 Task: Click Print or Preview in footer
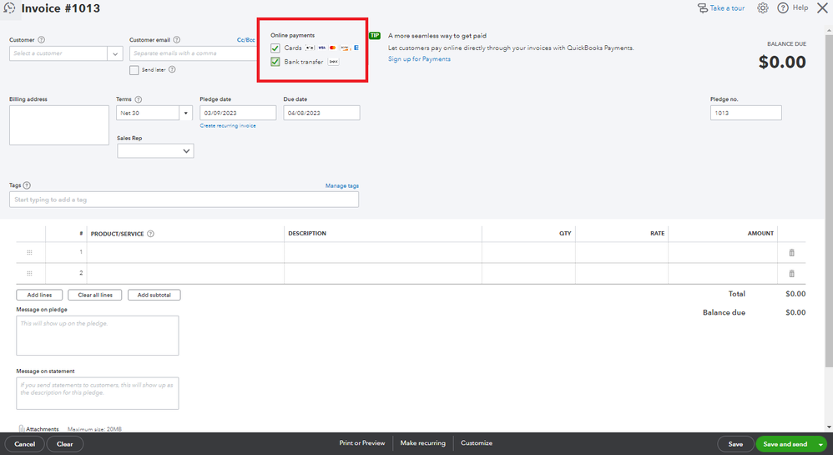362,442
